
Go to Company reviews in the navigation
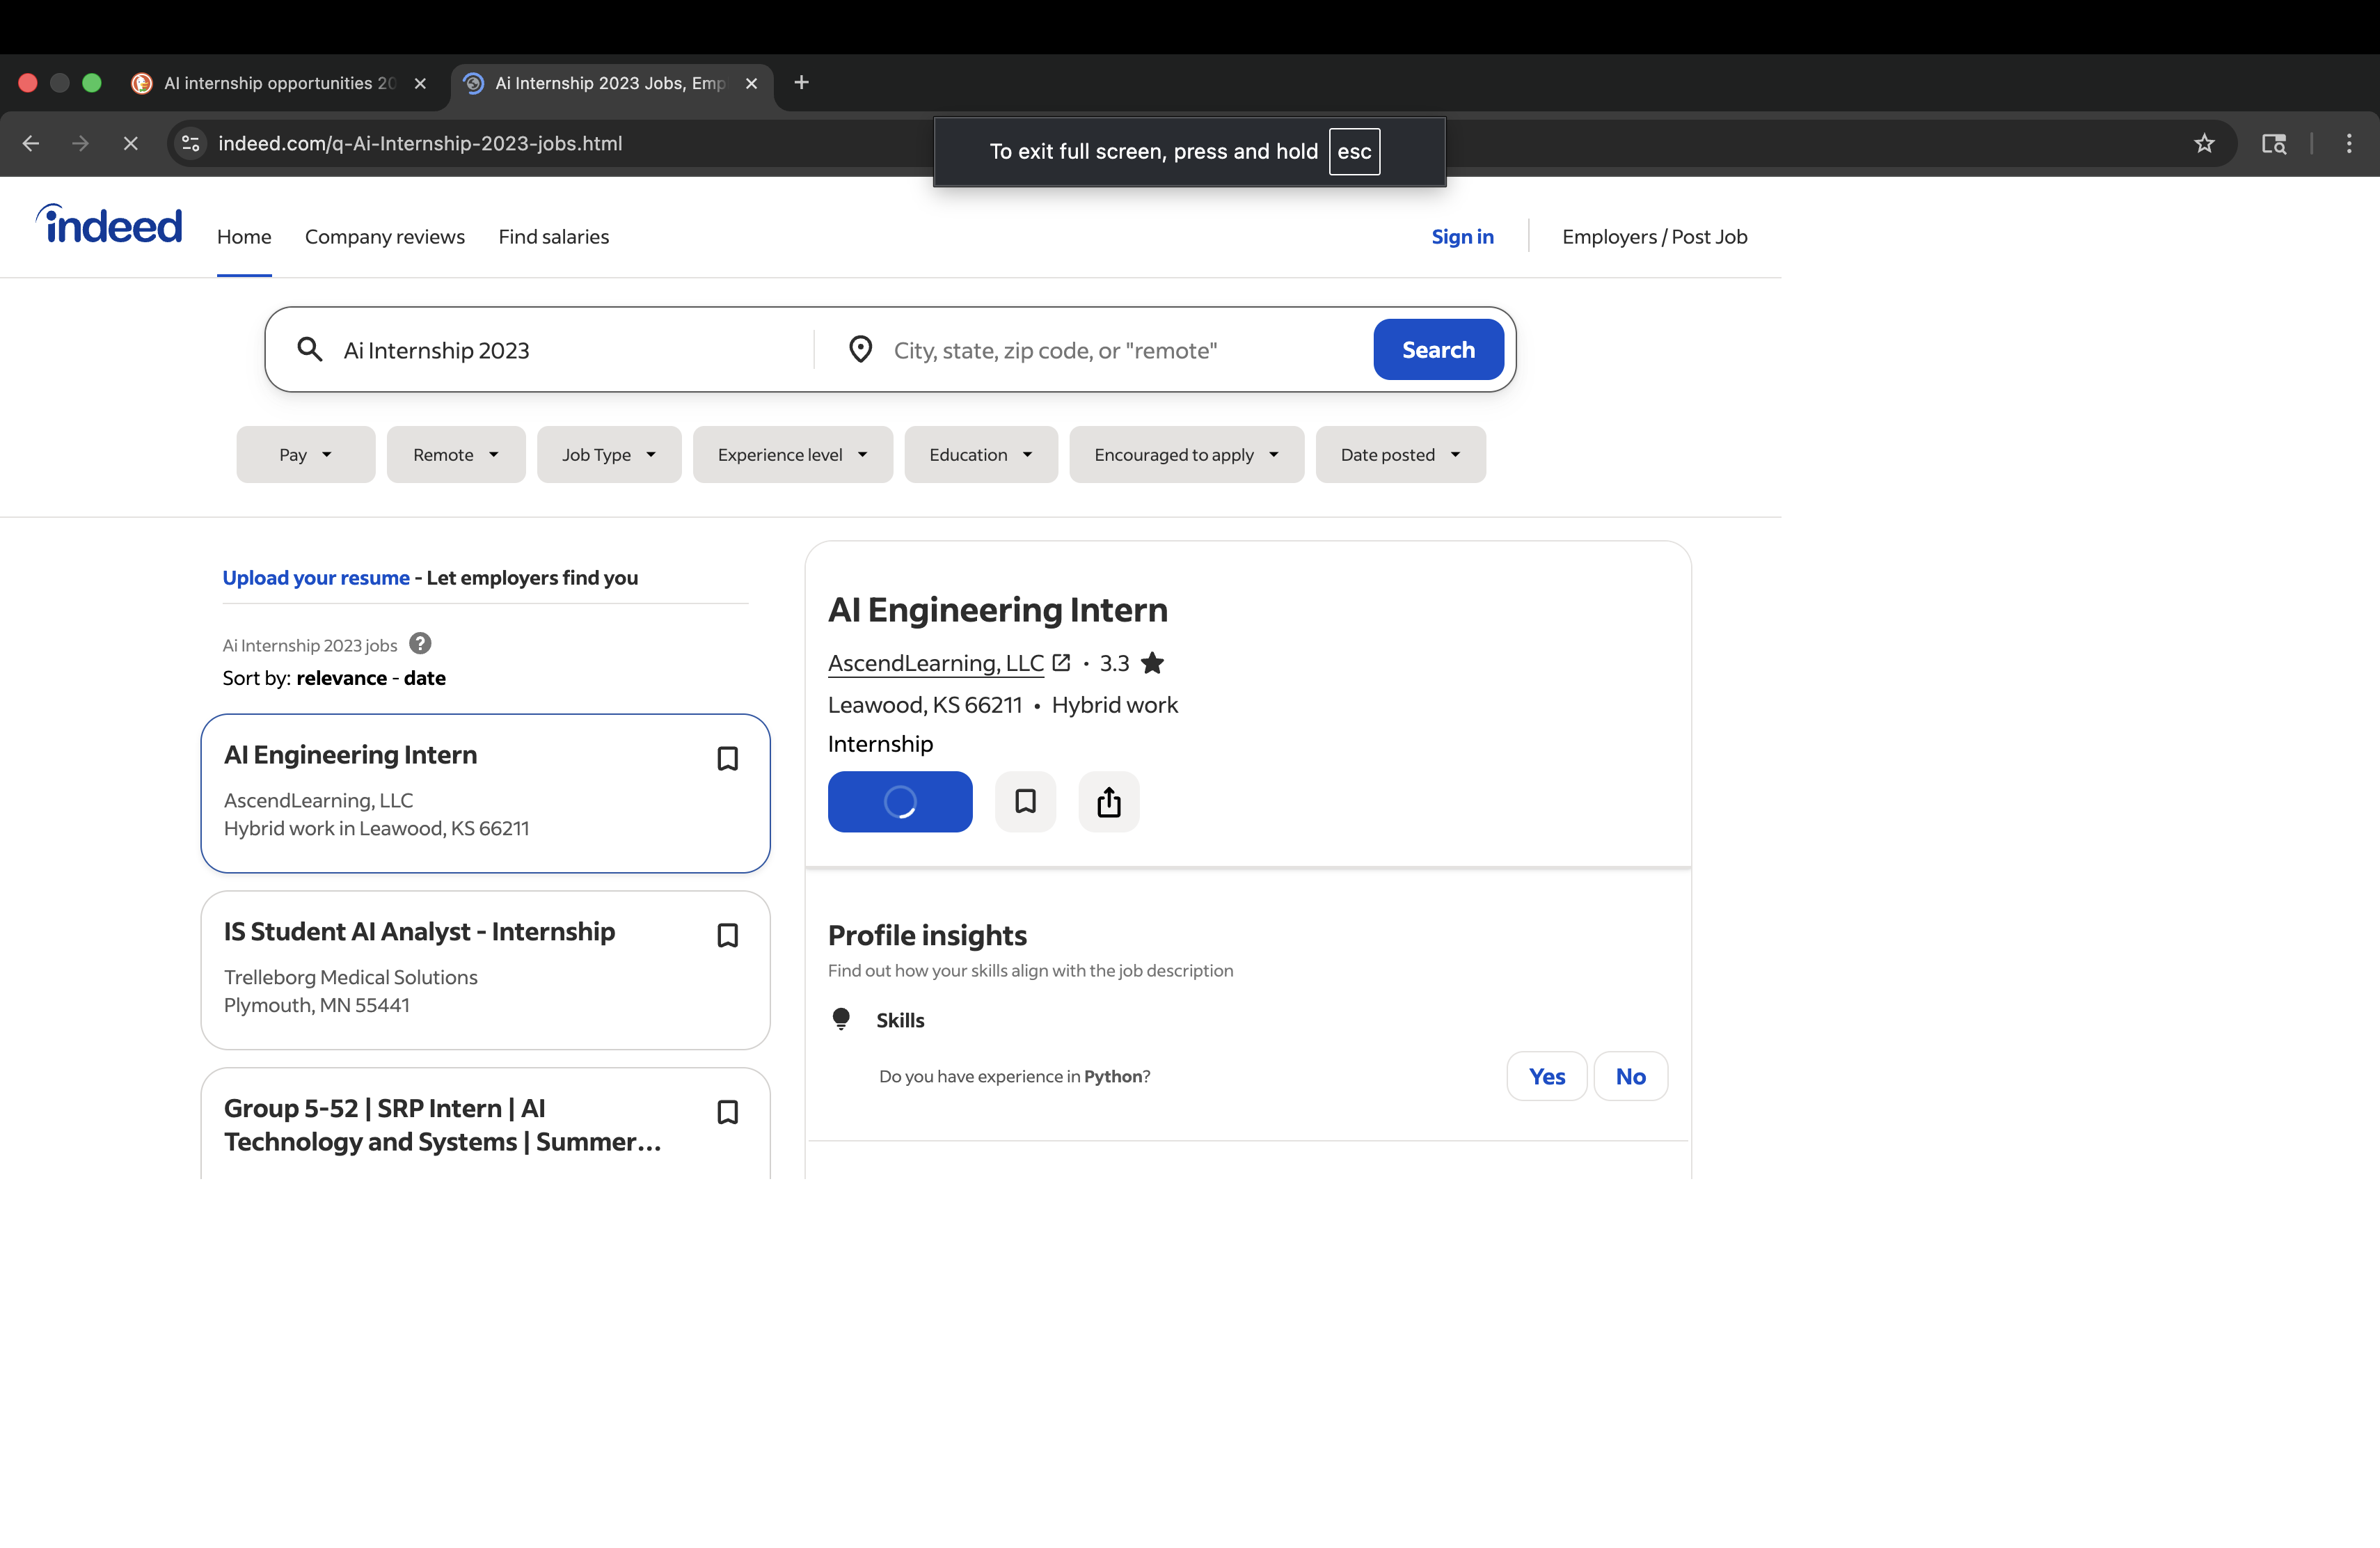coord(385,237)
